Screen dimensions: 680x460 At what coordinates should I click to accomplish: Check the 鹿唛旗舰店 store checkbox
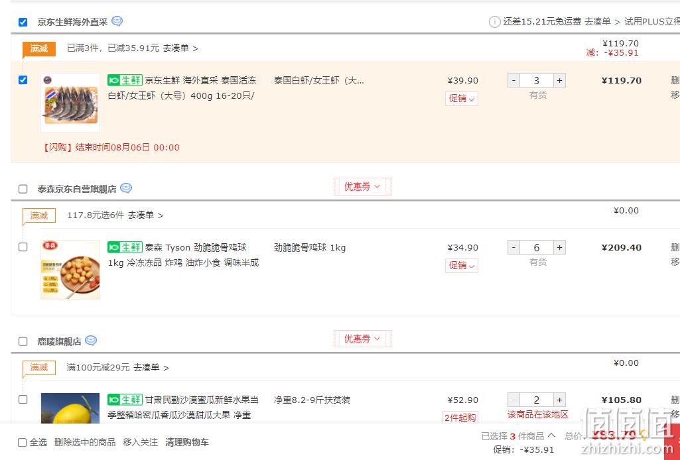click(x=23, y=342)
